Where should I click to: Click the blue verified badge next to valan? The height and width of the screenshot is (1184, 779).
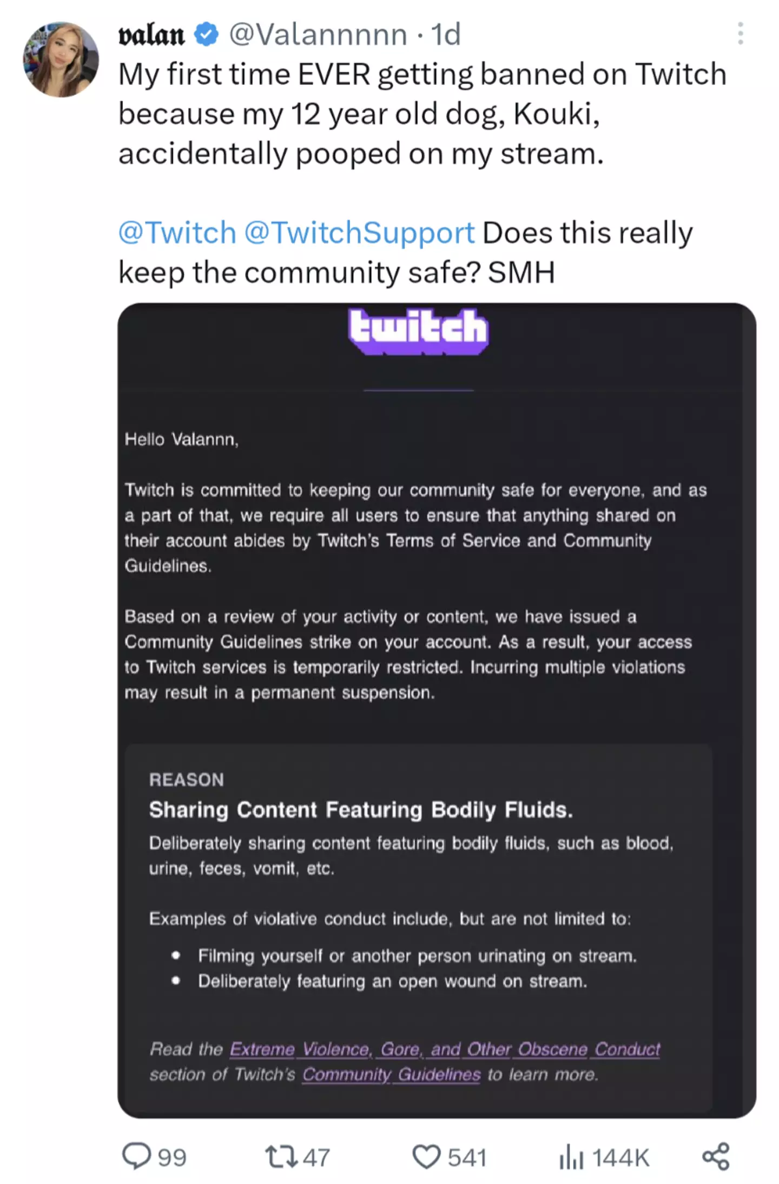point(206,35)
